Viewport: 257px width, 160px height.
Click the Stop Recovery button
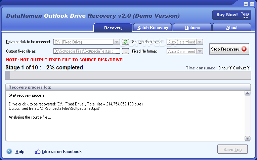tap(229, 49)
